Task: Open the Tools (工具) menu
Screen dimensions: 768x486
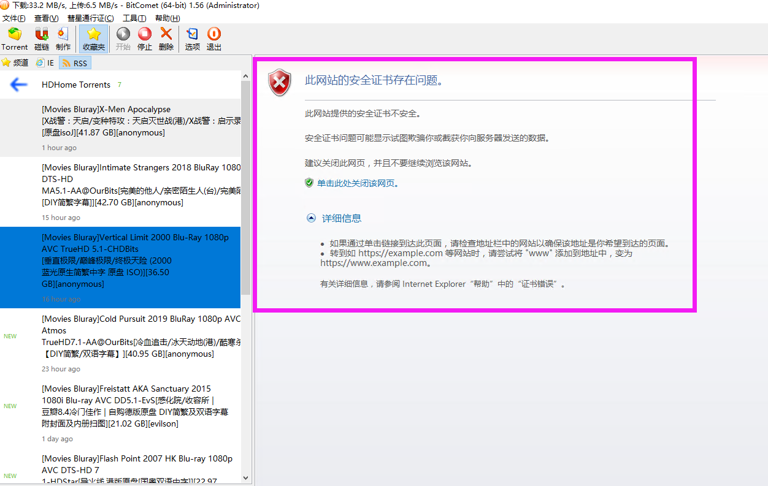Action: (134, 18)
